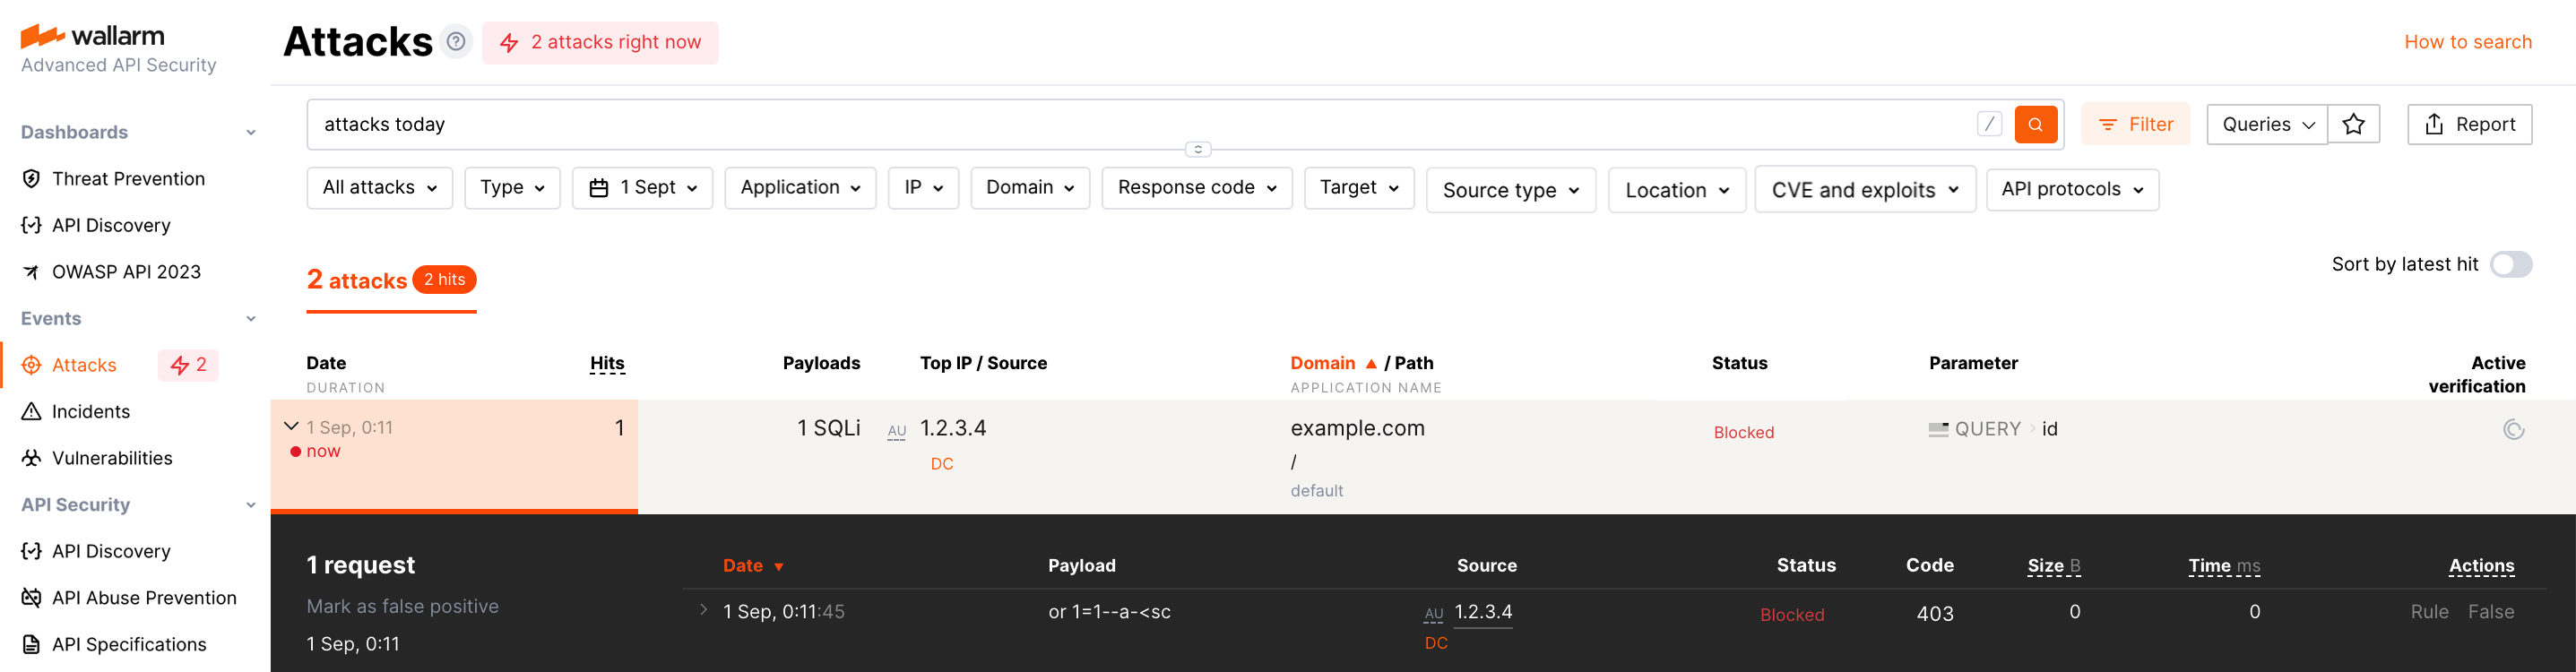Click the active verification icon in attack row
2576x672 pixels.
(x=2513, y=429)
